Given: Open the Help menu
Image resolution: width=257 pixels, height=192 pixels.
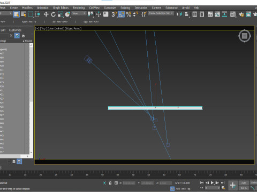Looking at the screenshot, I should pos(196,8).
